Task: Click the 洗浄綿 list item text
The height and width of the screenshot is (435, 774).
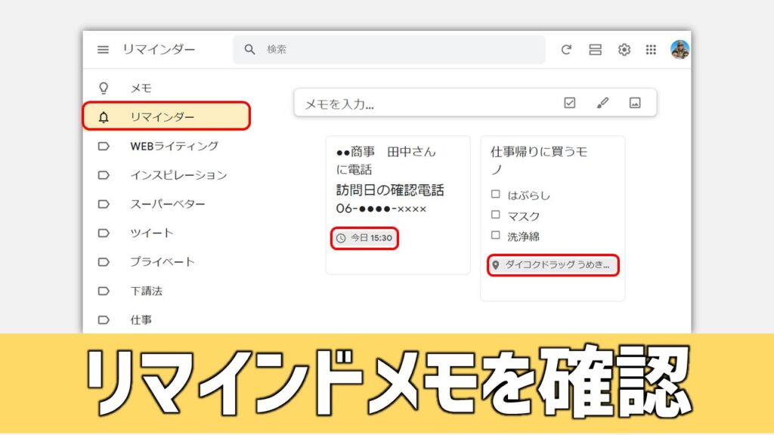Action: point(523,236)
